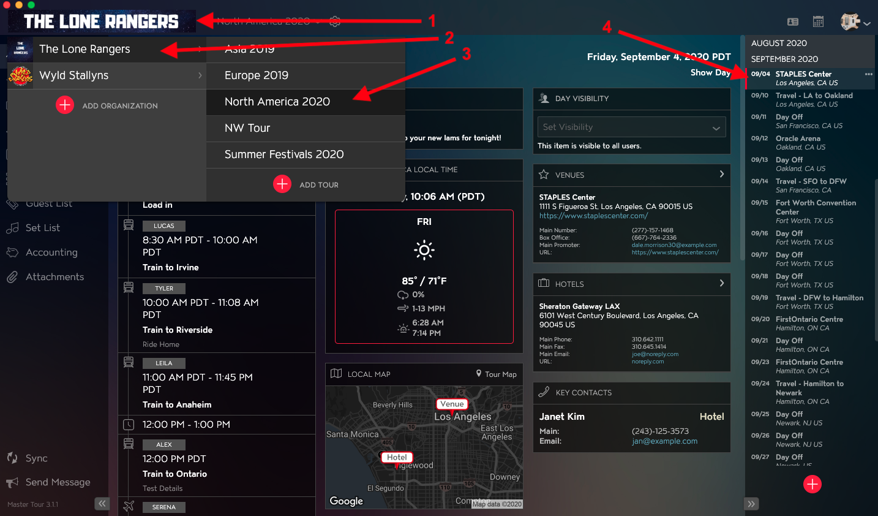Select 09/19 Travel - DFW to Hamilton
Image resolution: width=878 pixels, height=516 pixels.
click(809, 302)
